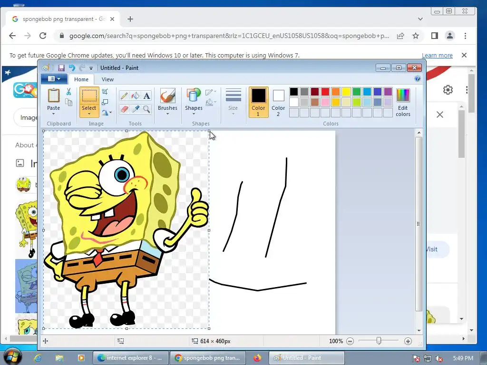Open the Select dropdown arrow
Screen dimensions: 487x365
89,114
